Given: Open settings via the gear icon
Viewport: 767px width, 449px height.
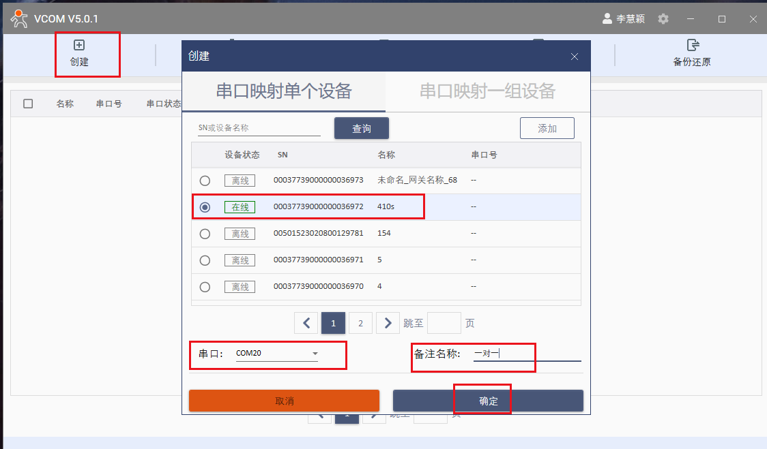Looking at the screenshot, I should pyautogui.click(x=663, y=19).
